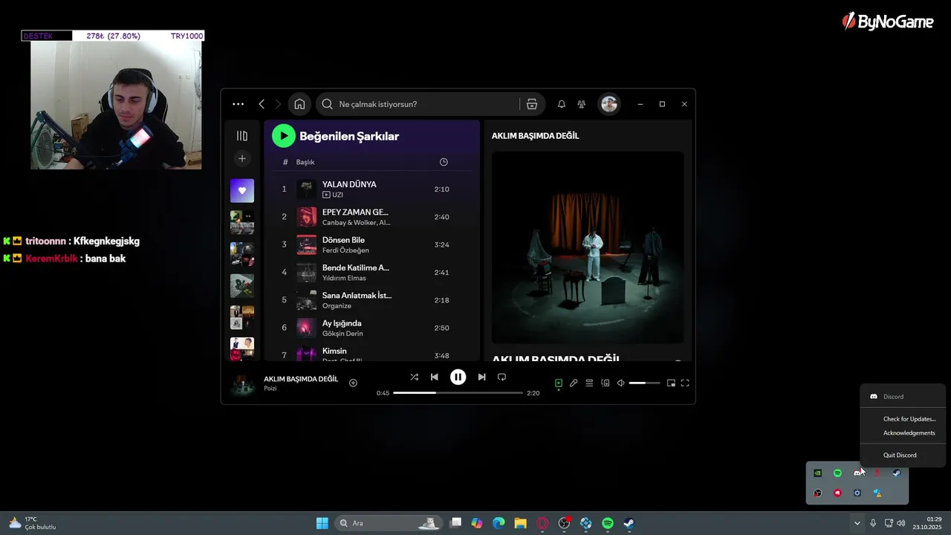Open artist Organize link
Viewport: 951px width, 535px height.
pyautogui.click(x=337, y=305)
